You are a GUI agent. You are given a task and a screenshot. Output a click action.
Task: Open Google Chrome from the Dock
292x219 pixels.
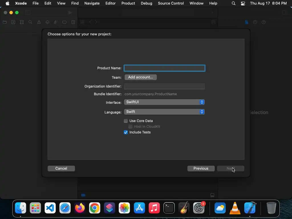point(95,208)
